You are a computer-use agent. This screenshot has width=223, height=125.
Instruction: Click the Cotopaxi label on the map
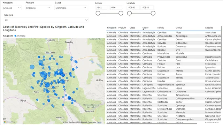click(x=89, y=111)
